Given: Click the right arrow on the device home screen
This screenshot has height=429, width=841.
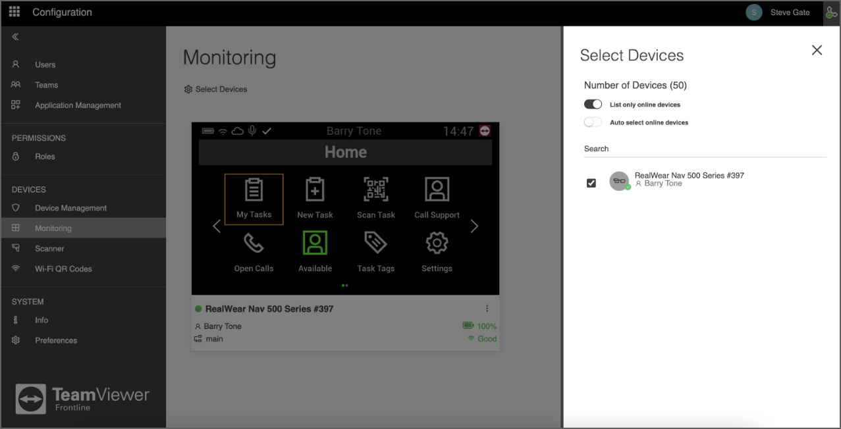Looking at the screenshot, I should [474, 226].
